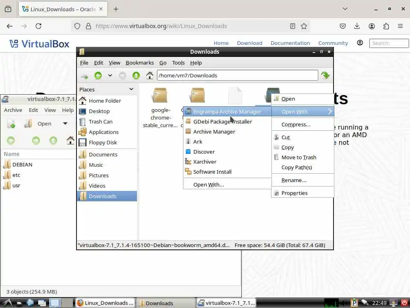Expand the Open With submenu

303,111
